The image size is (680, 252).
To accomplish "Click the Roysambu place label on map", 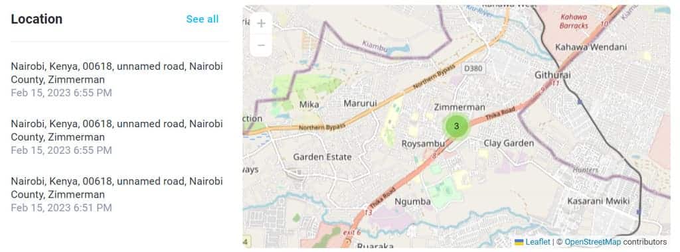I will (423, 143).
